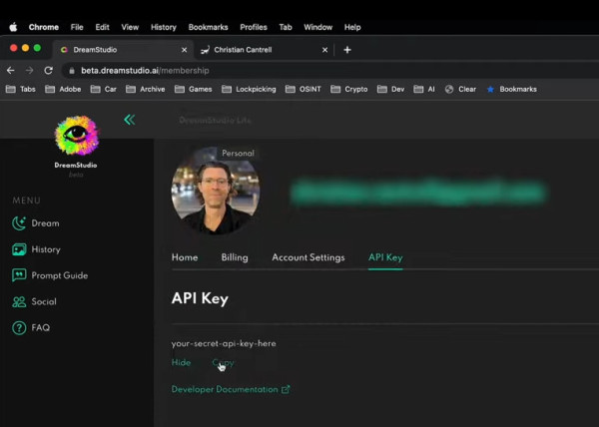Select the API Key tab
Image resolution: width=599 pixels, height=427 pixels.
pyautogui.click(x=385, y=257)
